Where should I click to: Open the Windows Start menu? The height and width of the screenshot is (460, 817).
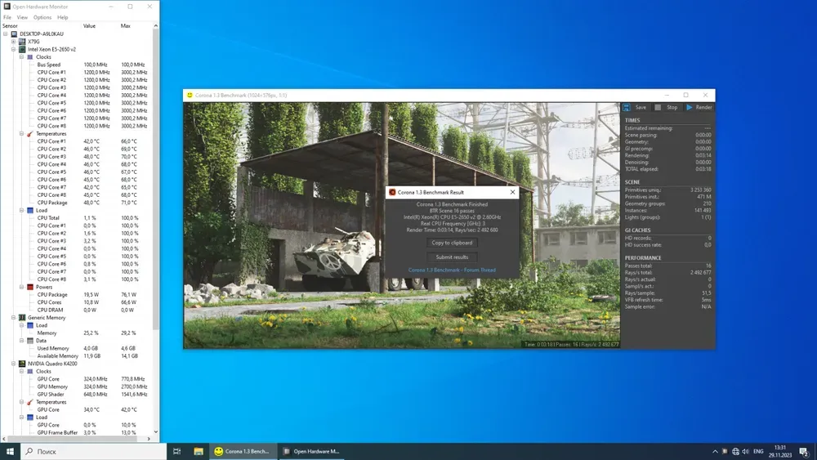point(10,451)
